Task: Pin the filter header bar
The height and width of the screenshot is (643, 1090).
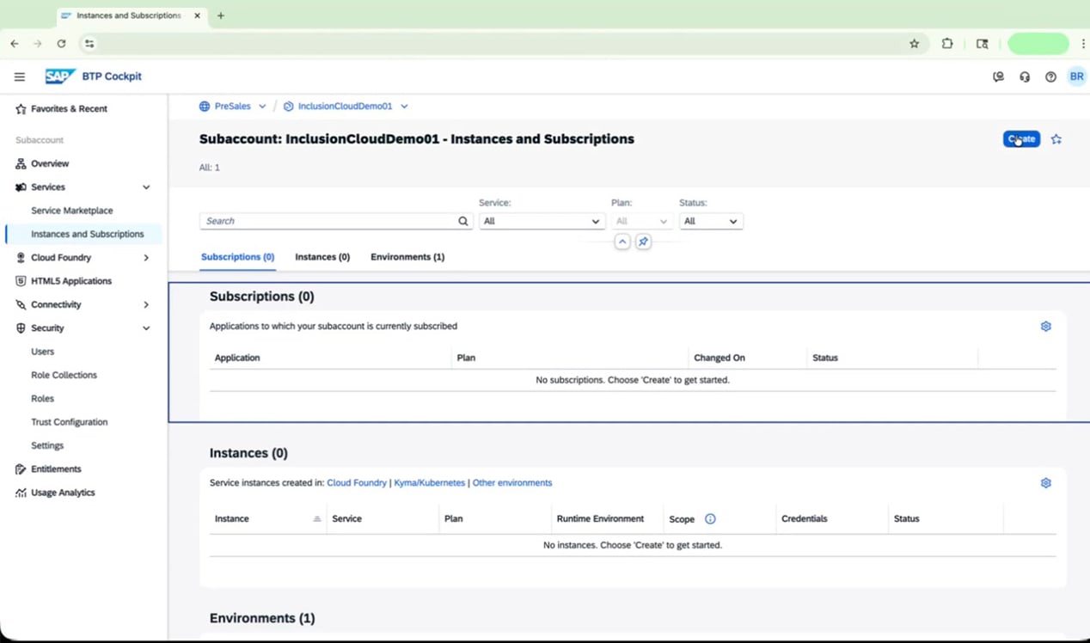Action: click(643, 242)
